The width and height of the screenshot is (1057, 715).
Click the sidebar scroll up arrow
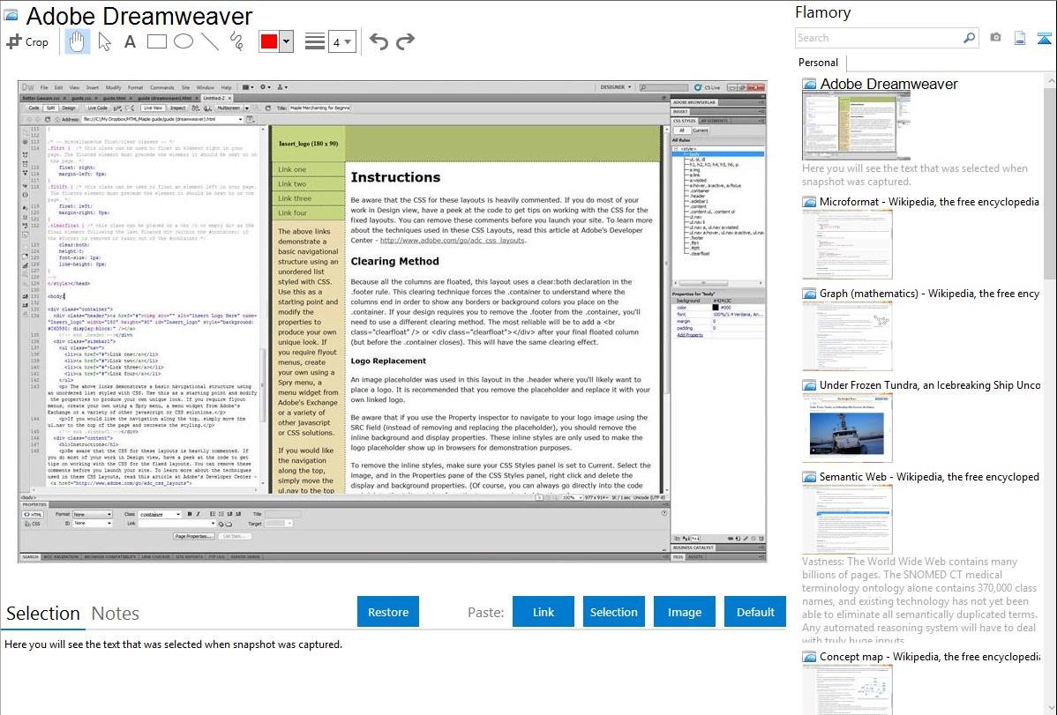click(x=1051, y=81)
